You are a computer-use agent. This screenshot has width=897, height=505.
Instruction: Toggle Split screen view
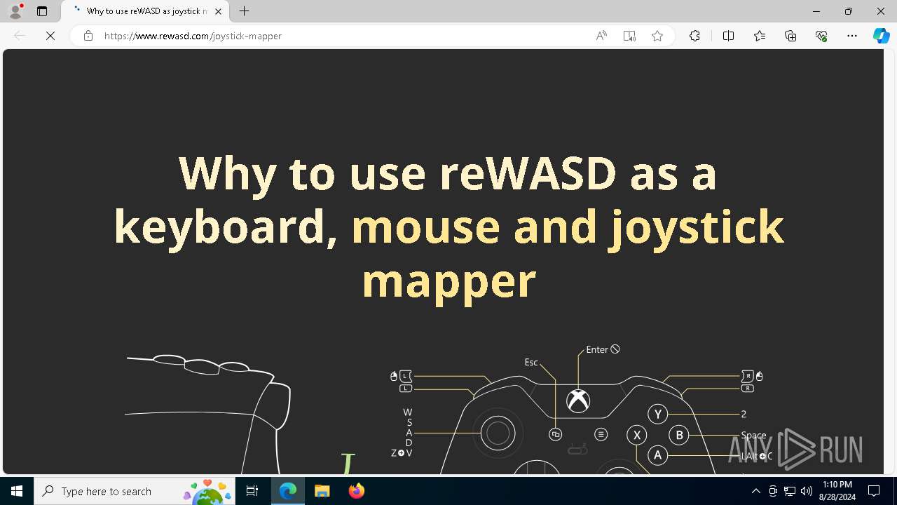pos(728,36)
